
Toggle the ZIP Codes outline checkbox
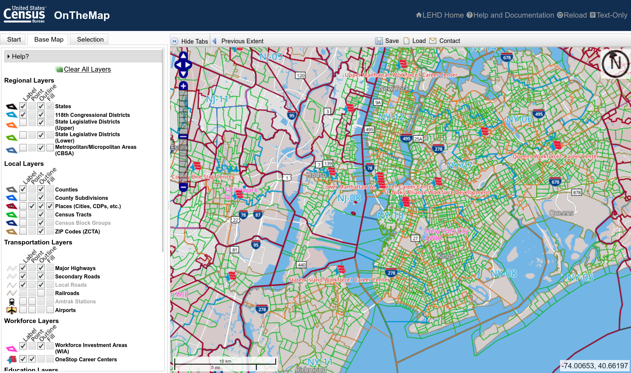tap(41, 231)
